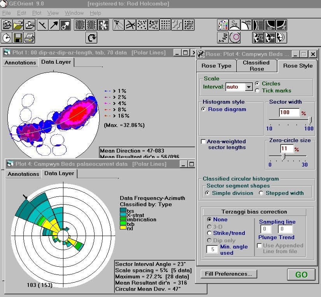The image size is (321, 297).
Task: Switch to the Rose Type tab
Action: 216,66
